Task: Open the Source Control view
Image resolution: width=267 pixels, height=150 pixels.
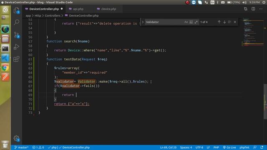Action: coord(17,35)
